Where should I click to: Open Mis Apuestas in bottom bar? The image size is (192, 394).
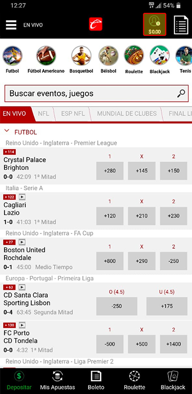57,381
